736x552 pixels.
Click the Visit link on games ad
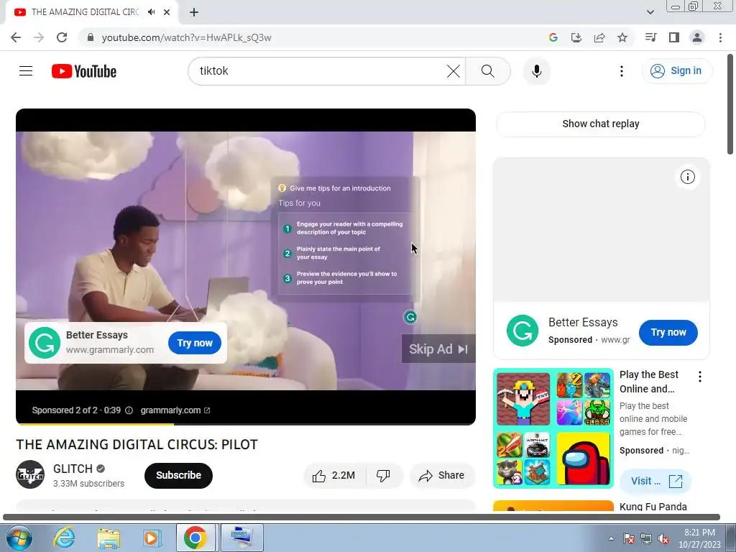click(655, 481)
